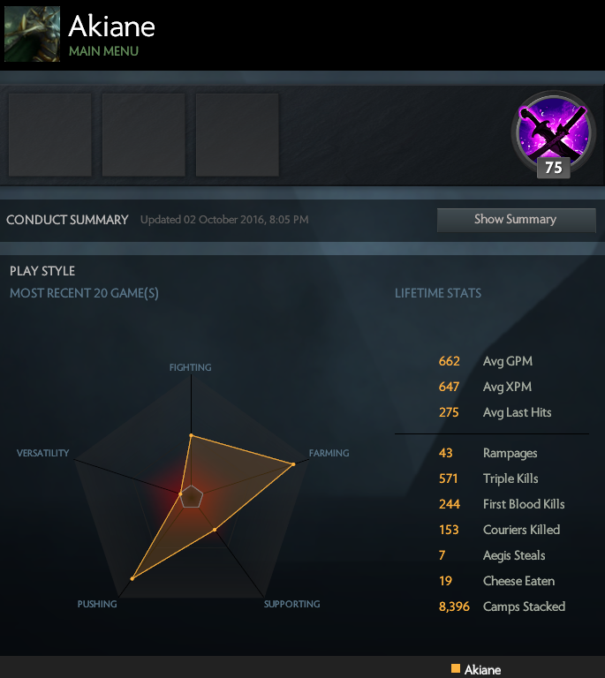Click the Camps Stacked stat entry
Screen dimensions: 605x678
point(502,606)
